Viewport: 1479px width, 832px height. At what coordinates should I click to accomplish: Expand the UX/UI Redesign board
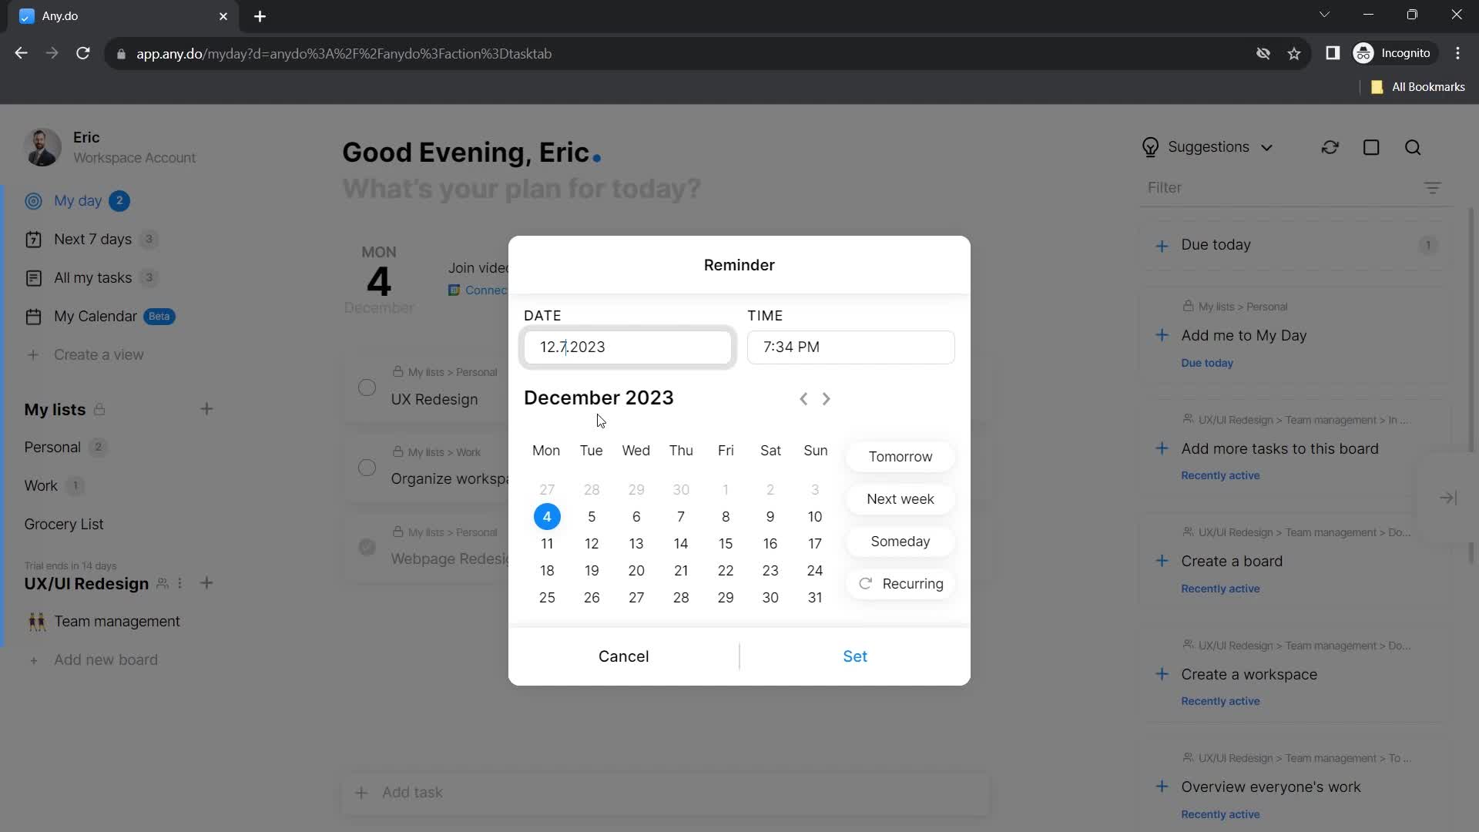click(x=86, y=583)
